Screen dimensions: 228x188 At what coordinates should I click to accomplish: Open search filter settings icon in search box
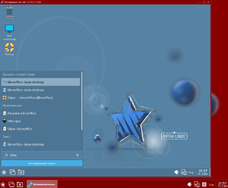coord(77,155)
